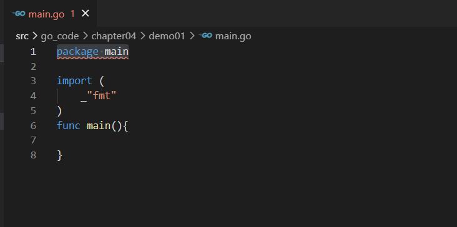Click the error count badge on tab
The image size is (457, 227).
72,14
